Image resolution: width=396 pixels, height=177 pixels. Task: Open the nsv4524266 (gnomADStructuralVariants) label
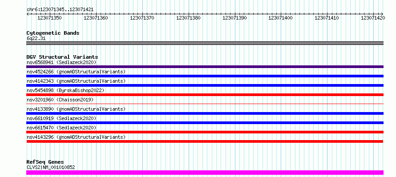(76, 72)
